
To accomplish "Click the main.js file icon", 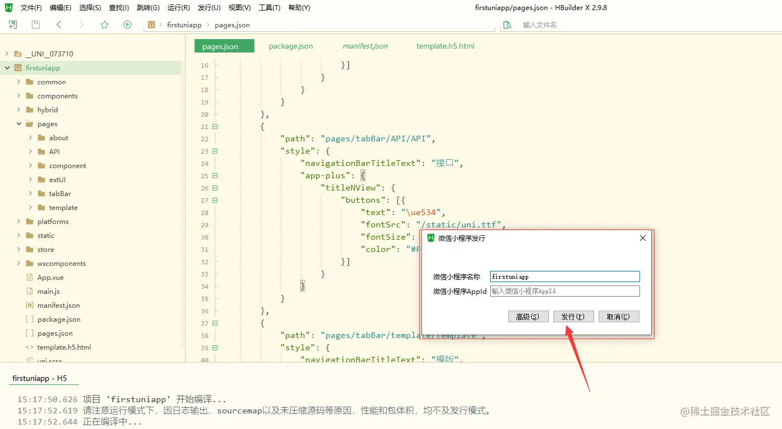I will click(30, 292).
